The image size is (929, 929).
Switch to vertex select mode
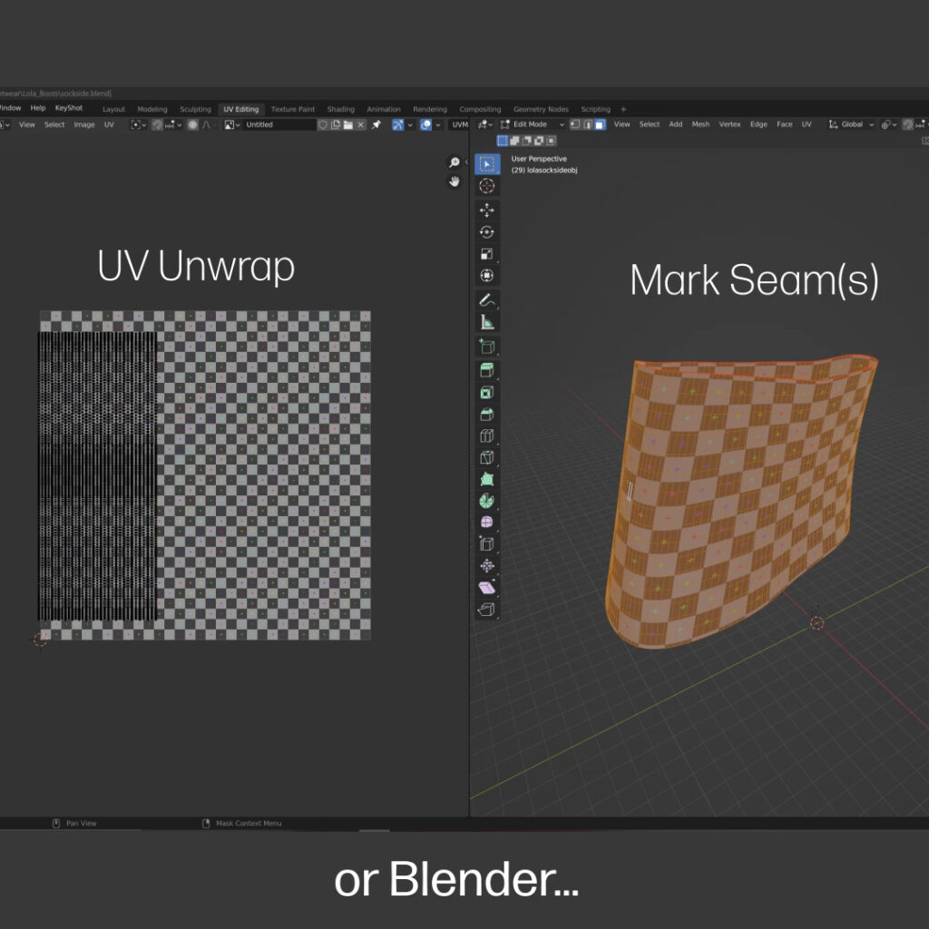click(575, 124)
